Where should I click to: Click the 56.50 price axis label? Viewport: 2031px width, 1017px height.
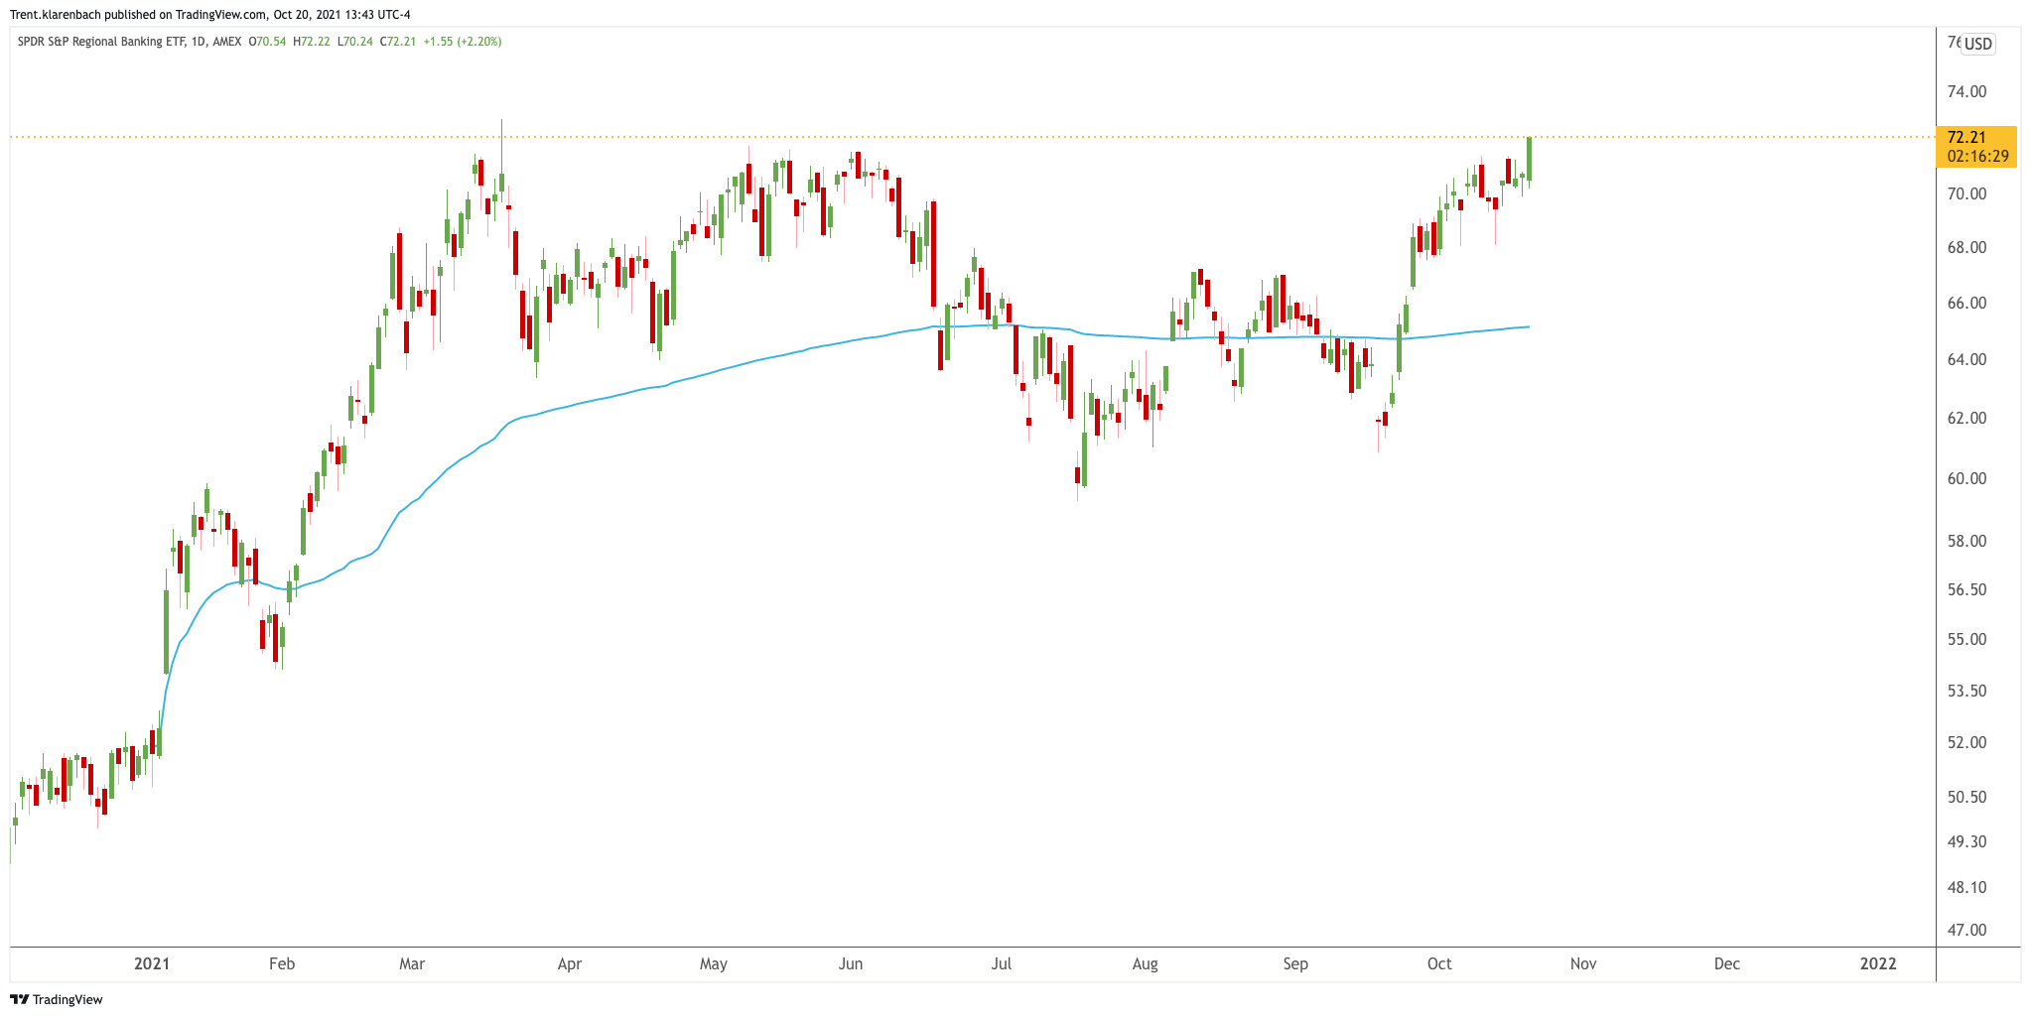(x=1966, y=589)
